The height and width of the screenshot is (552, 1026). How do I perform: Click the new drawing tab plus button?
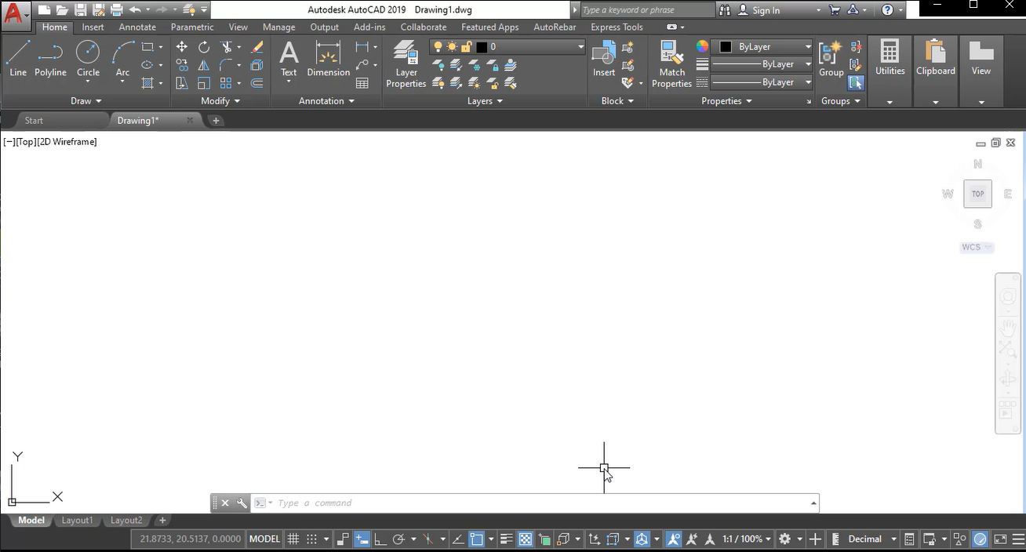216,121
